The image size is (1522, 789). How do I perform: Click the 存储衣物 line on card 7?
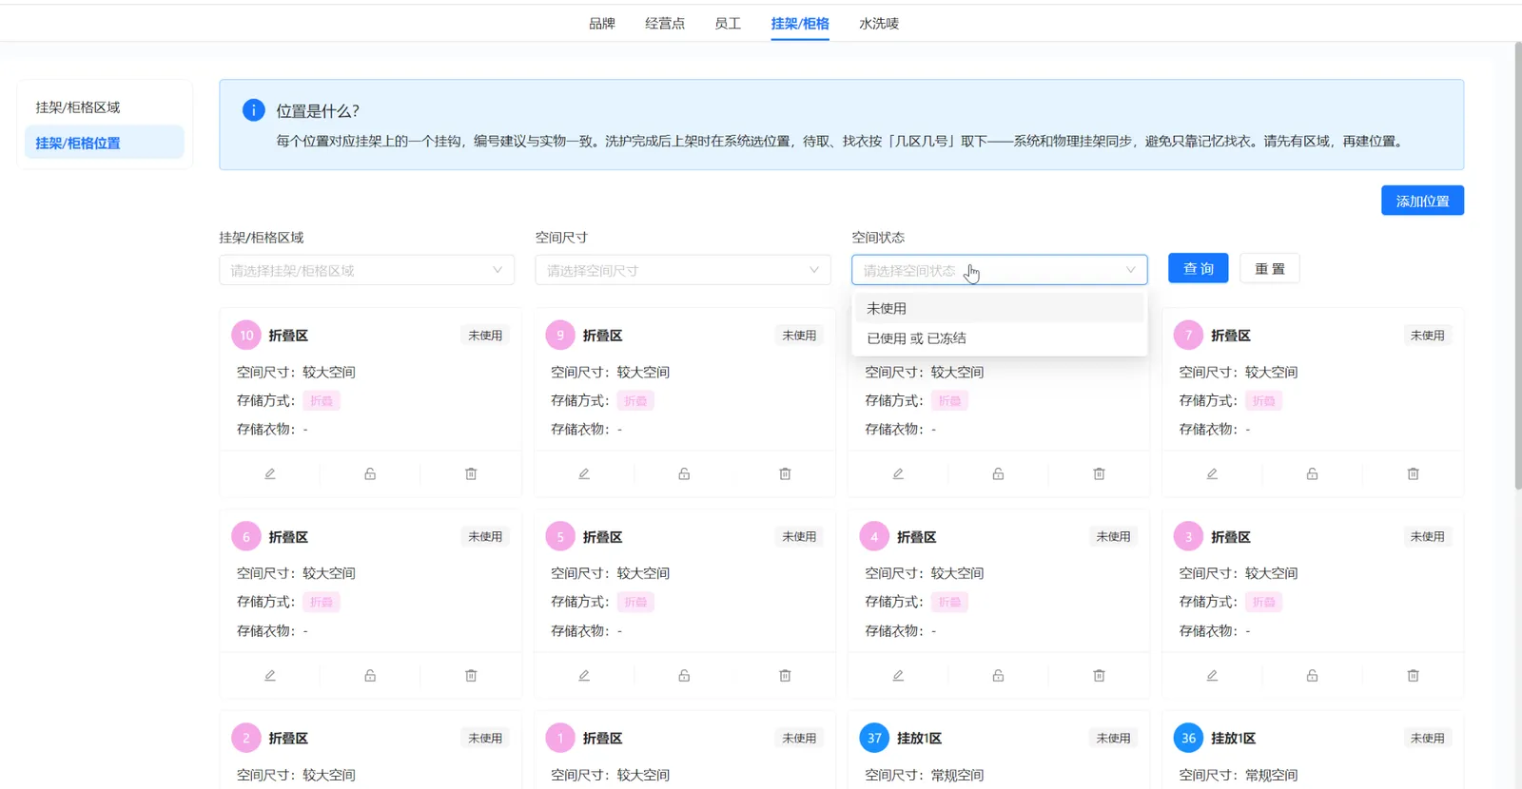point(1215,430)
